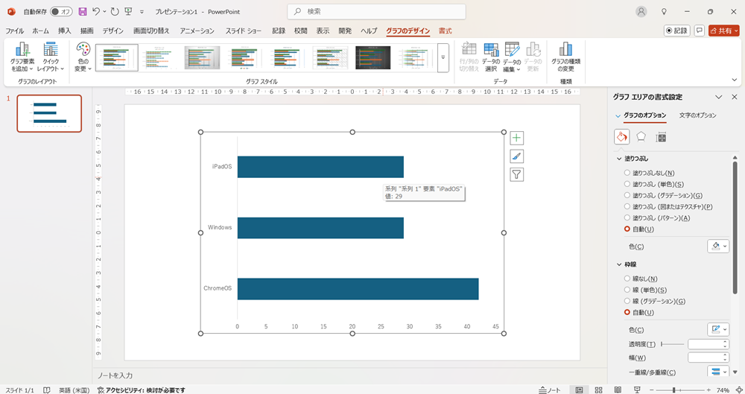
Task: Click アクセシビリティ: 検討が必要です status
Action: point(141,390)
